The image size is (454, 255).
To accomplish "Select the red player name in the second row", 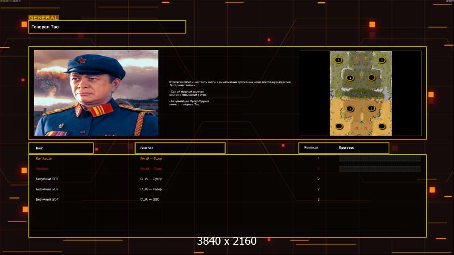I will (42, 169).
